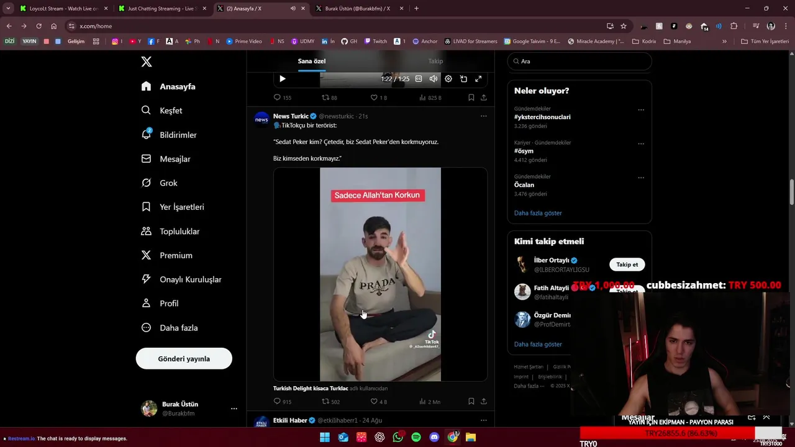Show more trends via Daha fazla göster
The image size is (795, 447).
[x=538, y=213]
